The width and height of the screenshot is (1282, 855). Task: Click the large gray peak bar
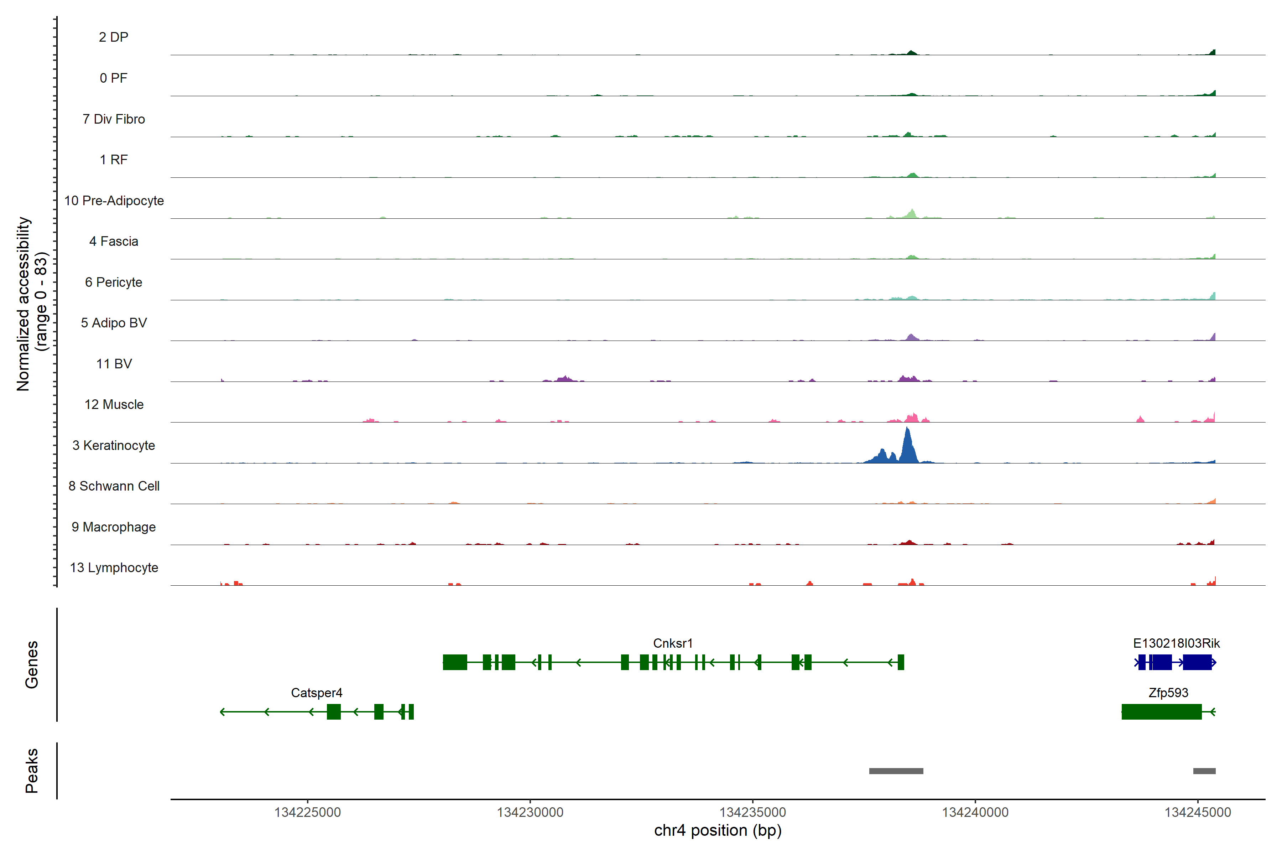pos(896,771)
